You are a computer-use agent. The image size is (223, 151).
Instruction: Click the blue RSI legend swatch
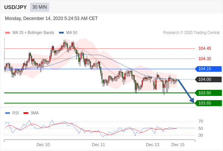(8, 113)
